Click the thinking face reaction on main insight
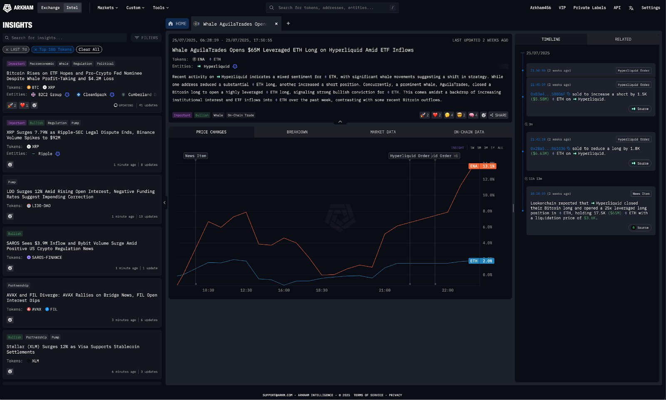The image size is (666, 400). [449, 115]
